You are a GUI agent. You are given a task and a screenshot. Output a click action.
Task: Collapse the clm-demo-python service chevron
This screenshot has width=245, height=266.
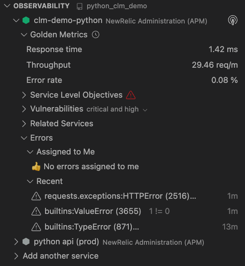(x=16, y=20)
